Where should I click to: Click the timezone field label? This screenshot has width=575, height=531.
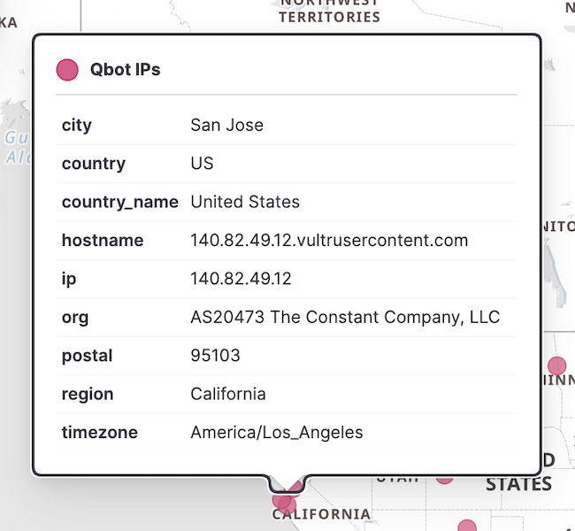99,433
